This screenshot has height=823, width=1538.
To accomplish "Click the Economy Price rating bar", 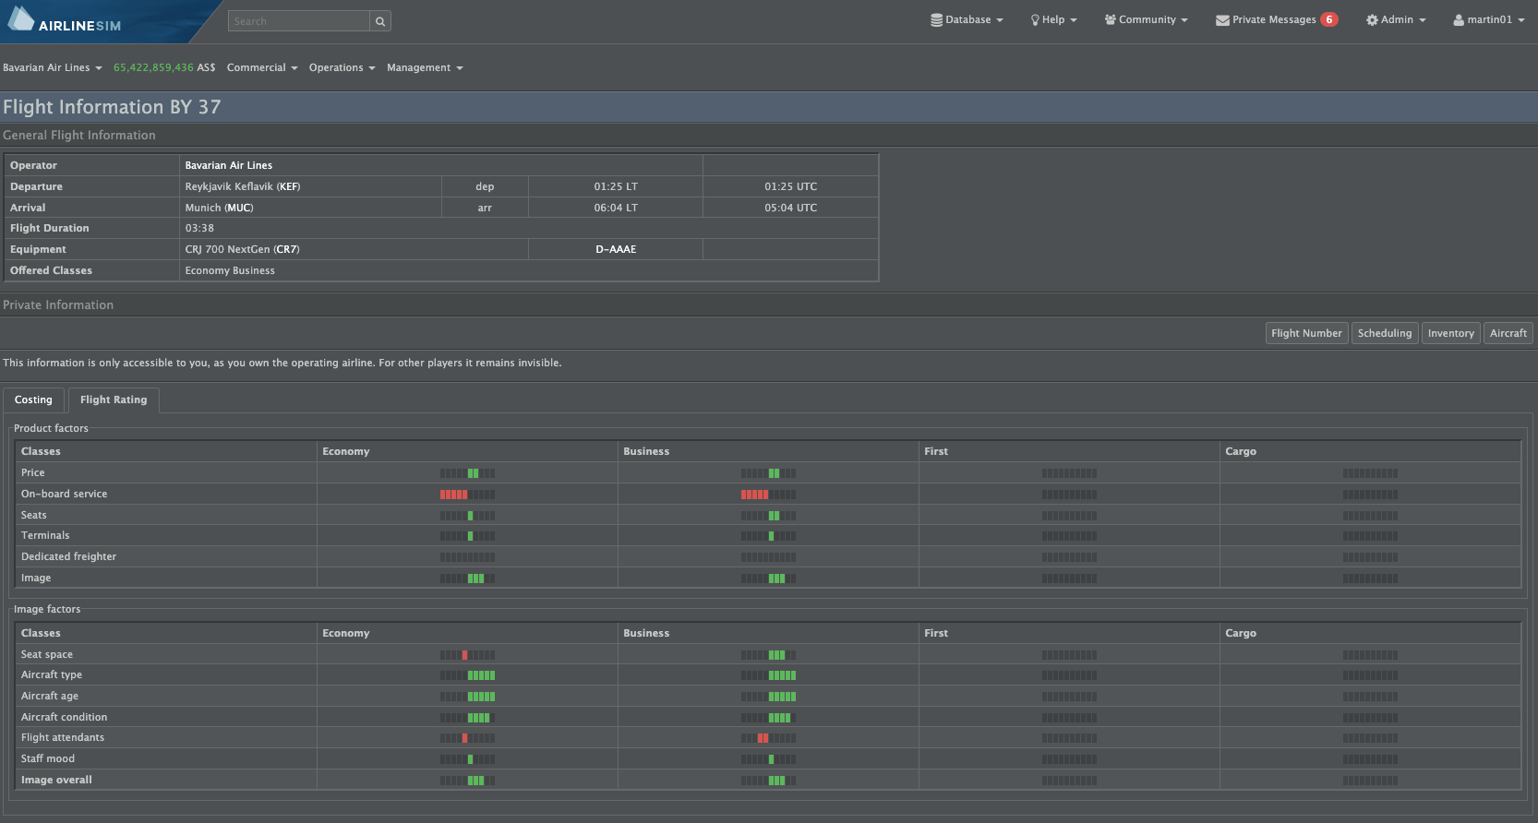I will coord(467,473).
